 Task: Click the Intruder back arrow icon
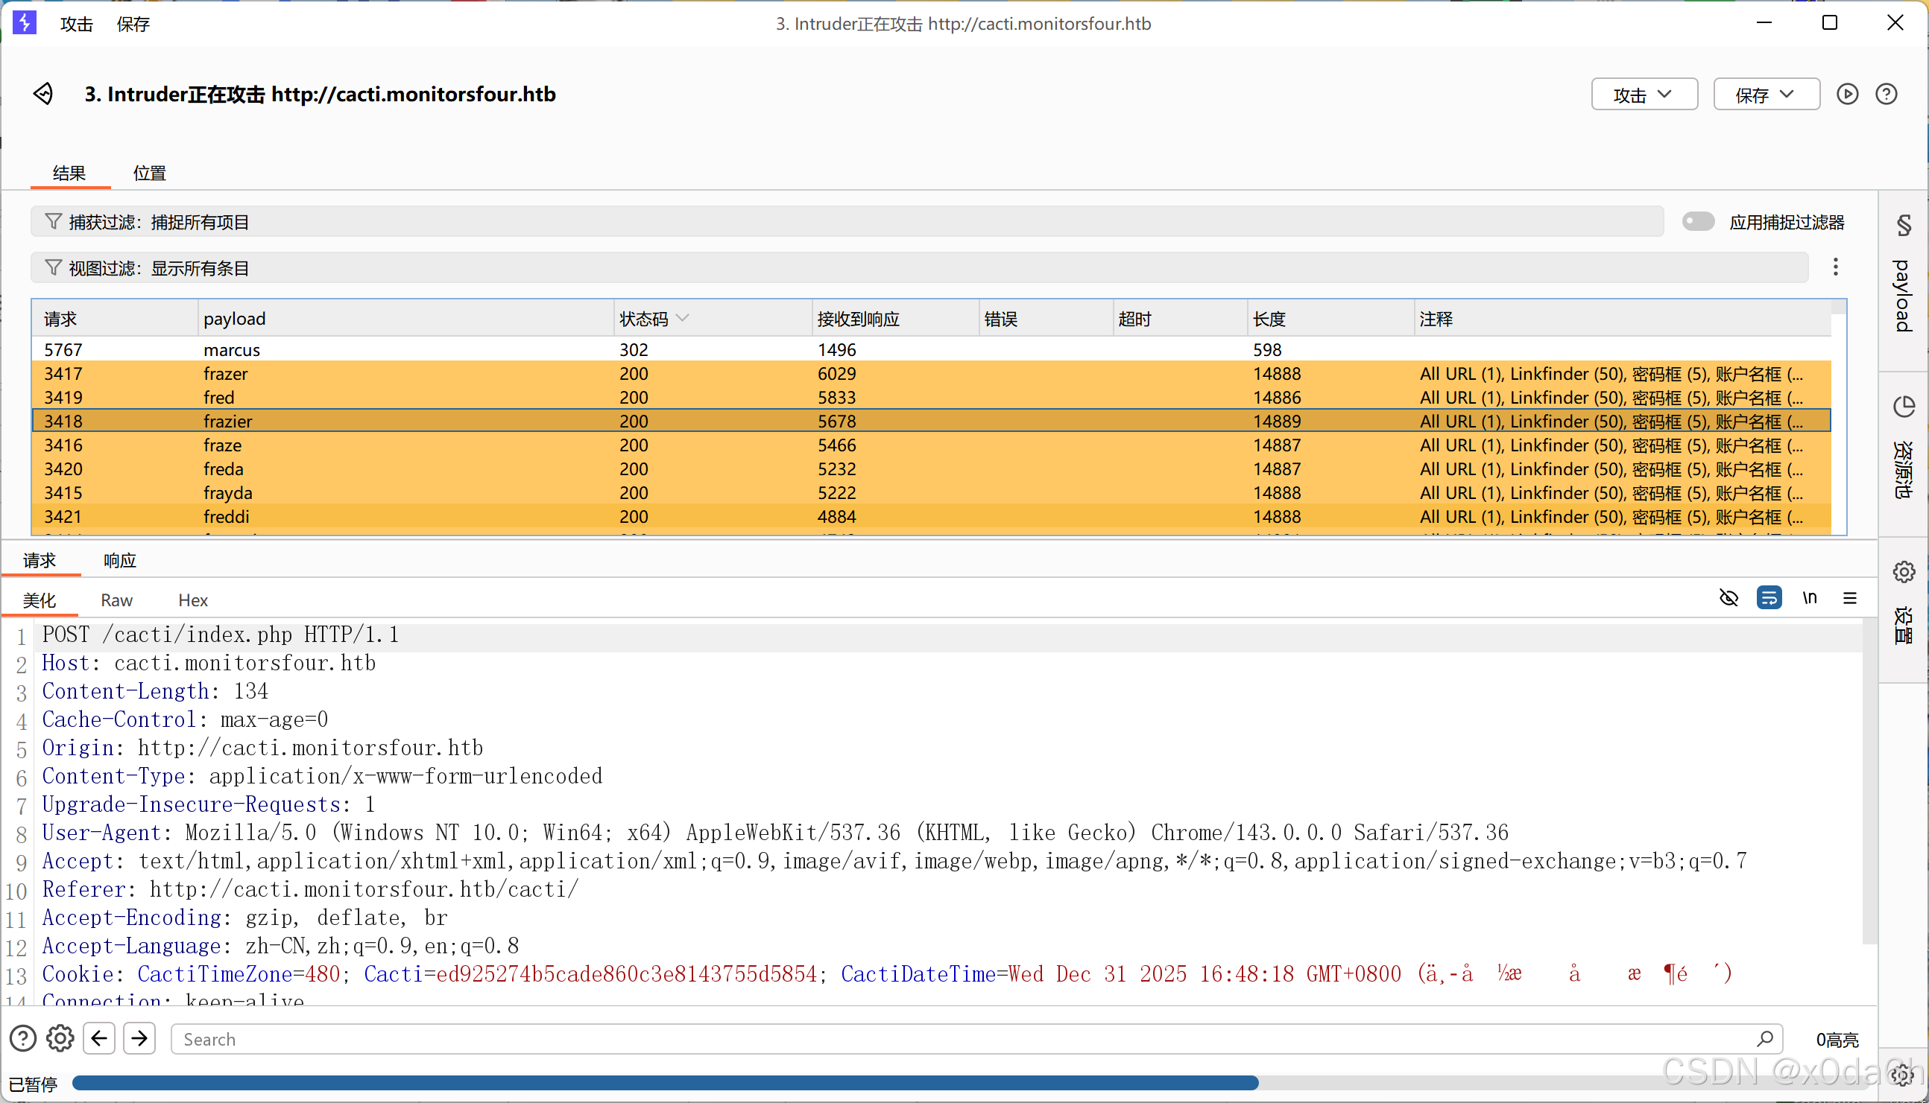[x=43, y=94]
